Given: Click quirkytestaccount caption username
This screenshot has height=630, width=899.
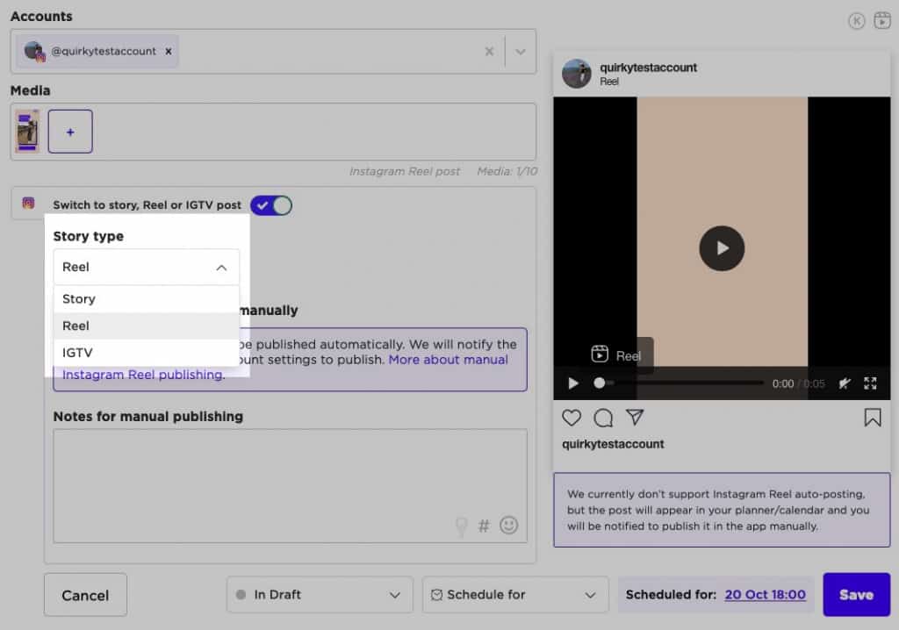Looking at the screenshot, I should pos(613,444).
